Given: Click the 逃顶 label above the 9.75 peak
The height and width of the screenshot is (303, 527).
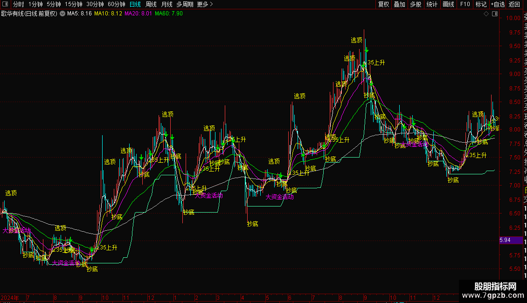Looking at the screenshot, I should pyautogui.click(x=357, y=40).
